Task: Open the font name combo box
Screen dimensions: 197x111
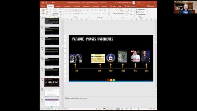Action: [x=70, y=10]
